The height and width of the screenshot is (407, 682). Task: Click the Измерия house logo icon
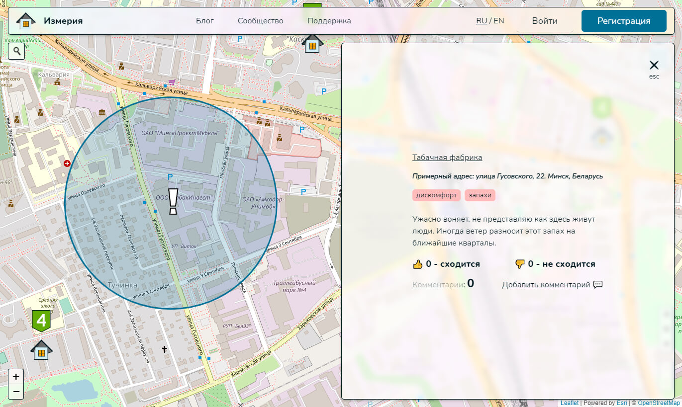coord(26,21)
